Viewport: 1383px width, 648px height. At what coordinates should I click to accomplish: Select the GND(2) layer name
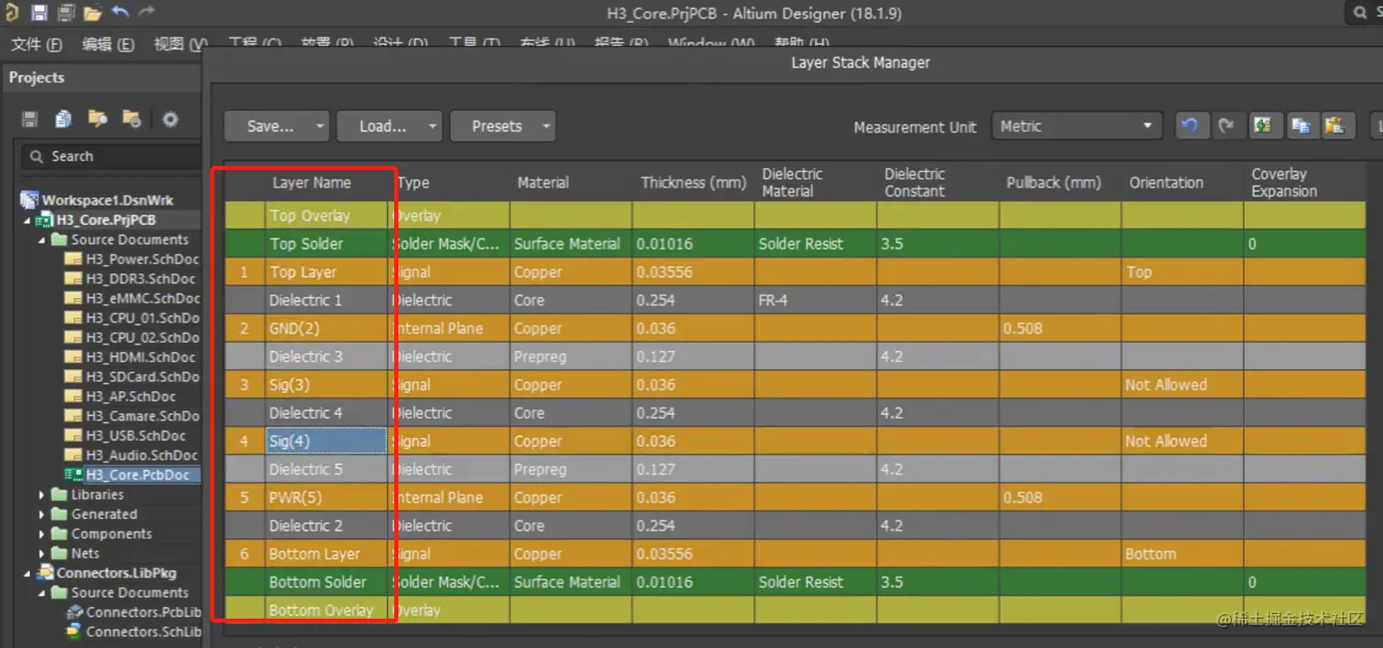tap(295, 328)
